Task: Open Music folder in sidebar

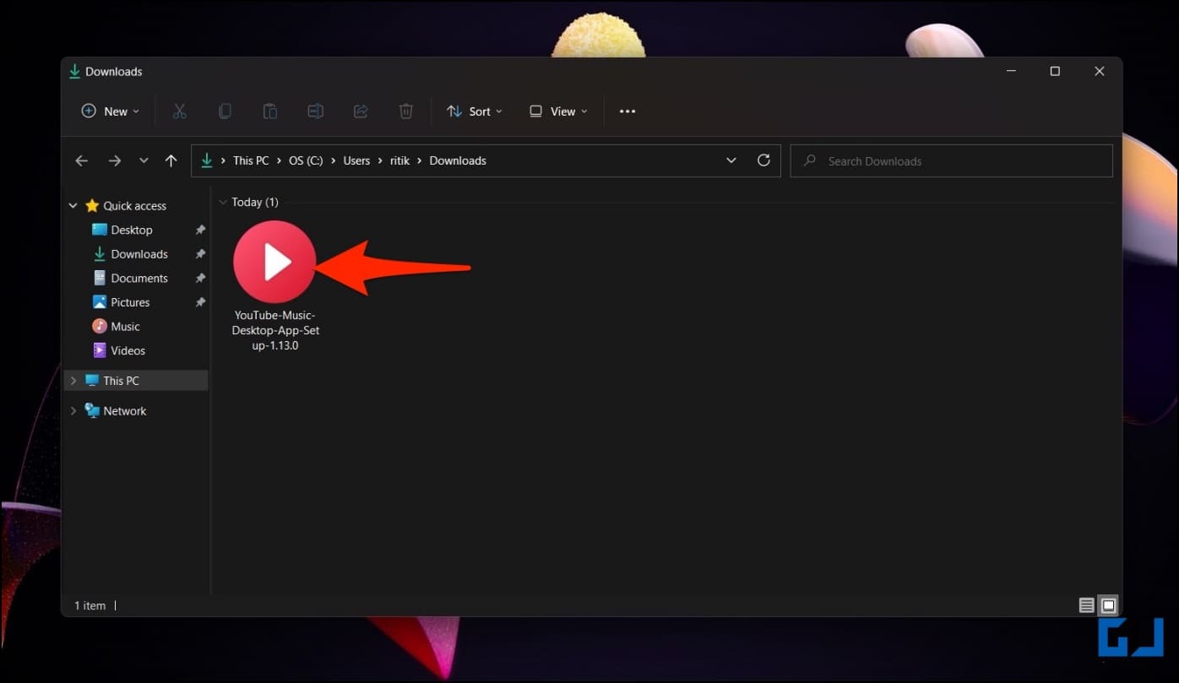Action: coord(125,327)
